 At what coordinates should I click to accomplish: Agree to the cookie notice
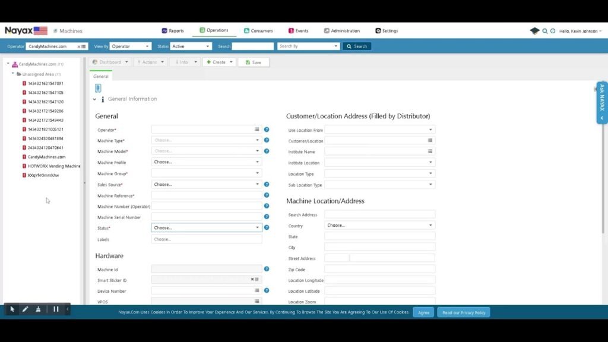coord(423,312)
